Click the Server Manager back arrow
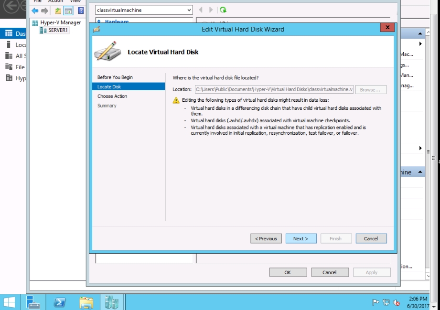Viewport: 440px width, 310px height. coord(11,6)
